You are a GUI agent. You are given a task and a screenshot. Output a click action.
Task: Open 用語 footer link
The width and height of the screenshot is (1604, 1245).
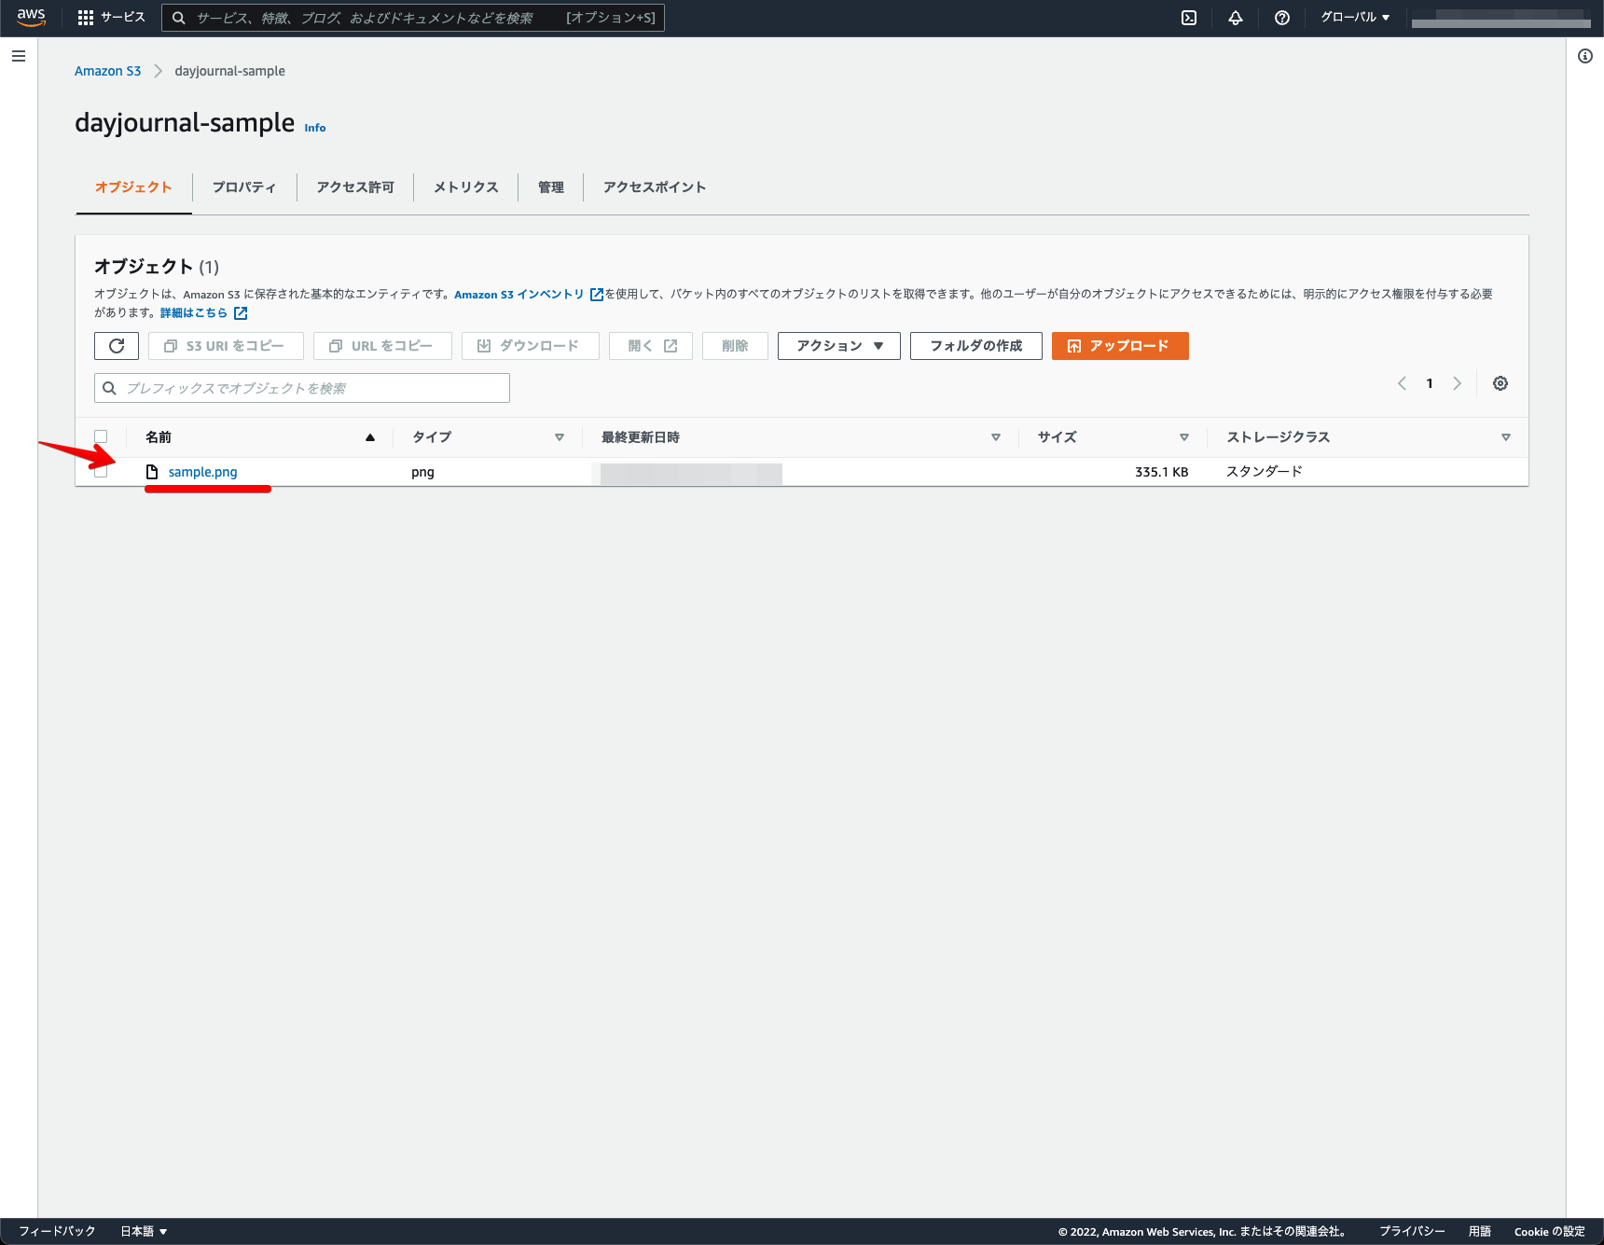pyautogui.click(x=1480, y=1231)
